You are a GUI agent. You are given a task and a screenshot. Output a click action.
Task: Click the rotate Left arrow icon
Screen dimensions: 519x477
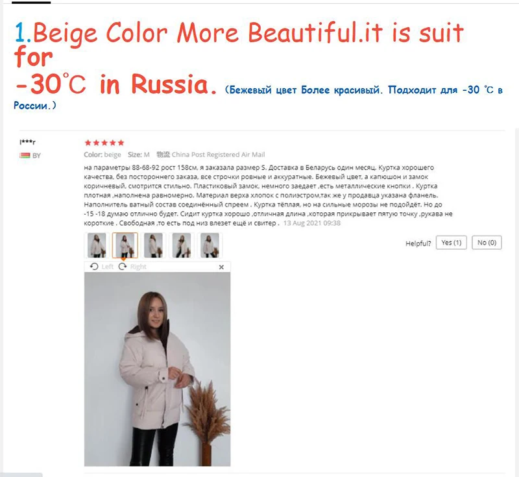click(94, 267)
